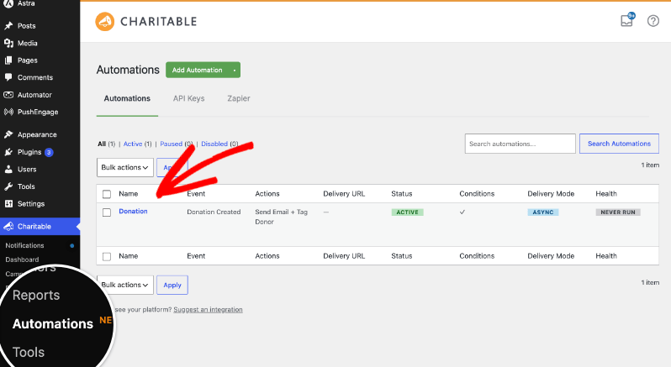Open the Comments bubble icon

8,77
